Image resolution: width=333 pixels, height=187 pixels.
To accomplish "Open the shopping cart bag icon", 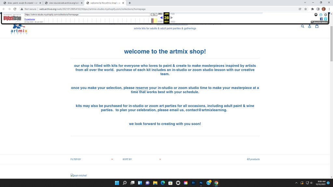I will (x=317, y=26).
